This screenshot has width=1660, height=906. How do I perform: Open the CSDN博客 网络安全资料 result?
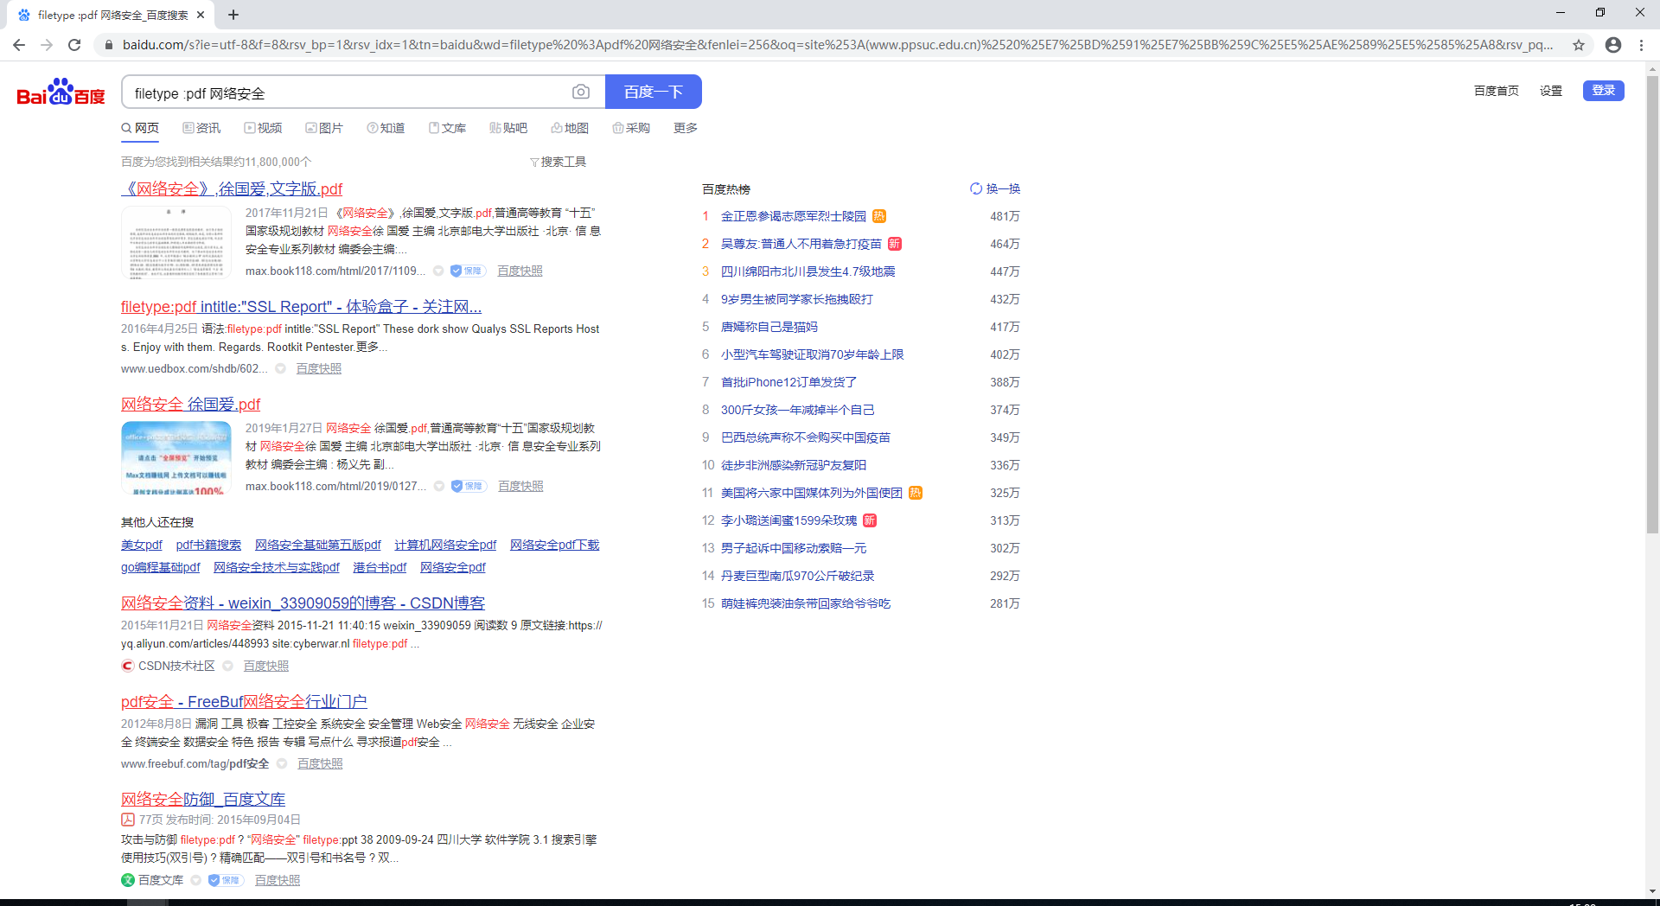click(303, 603)
